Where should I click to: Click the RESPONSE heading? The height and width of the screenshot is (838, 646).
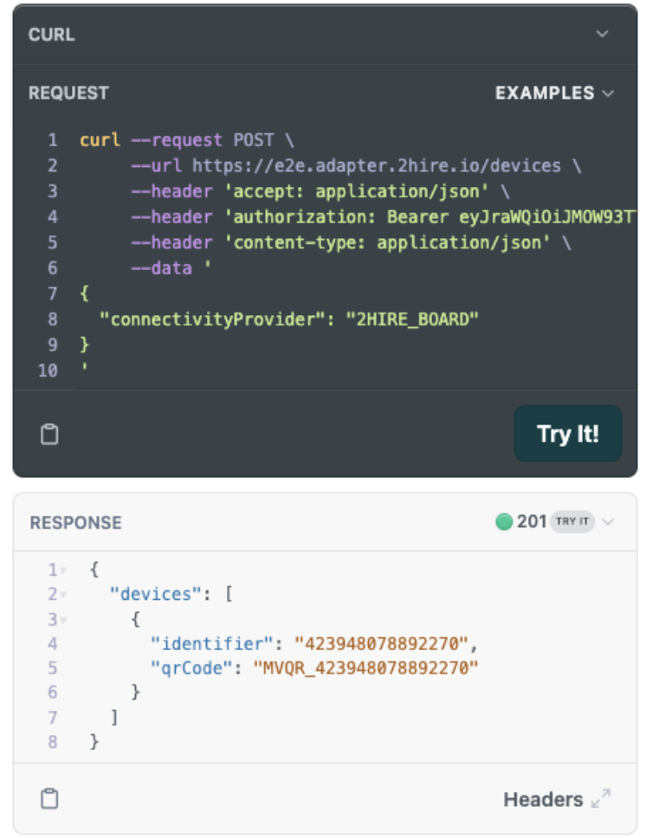point(76,523)
